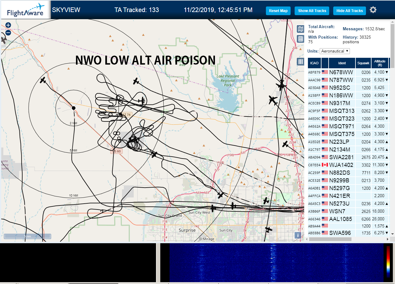
Task: Sort table by Ident column header
Action: point(342,63)
